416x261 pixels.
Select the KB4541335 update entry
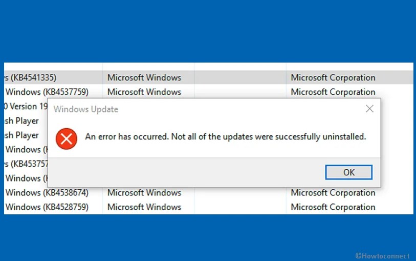point(30,78)
